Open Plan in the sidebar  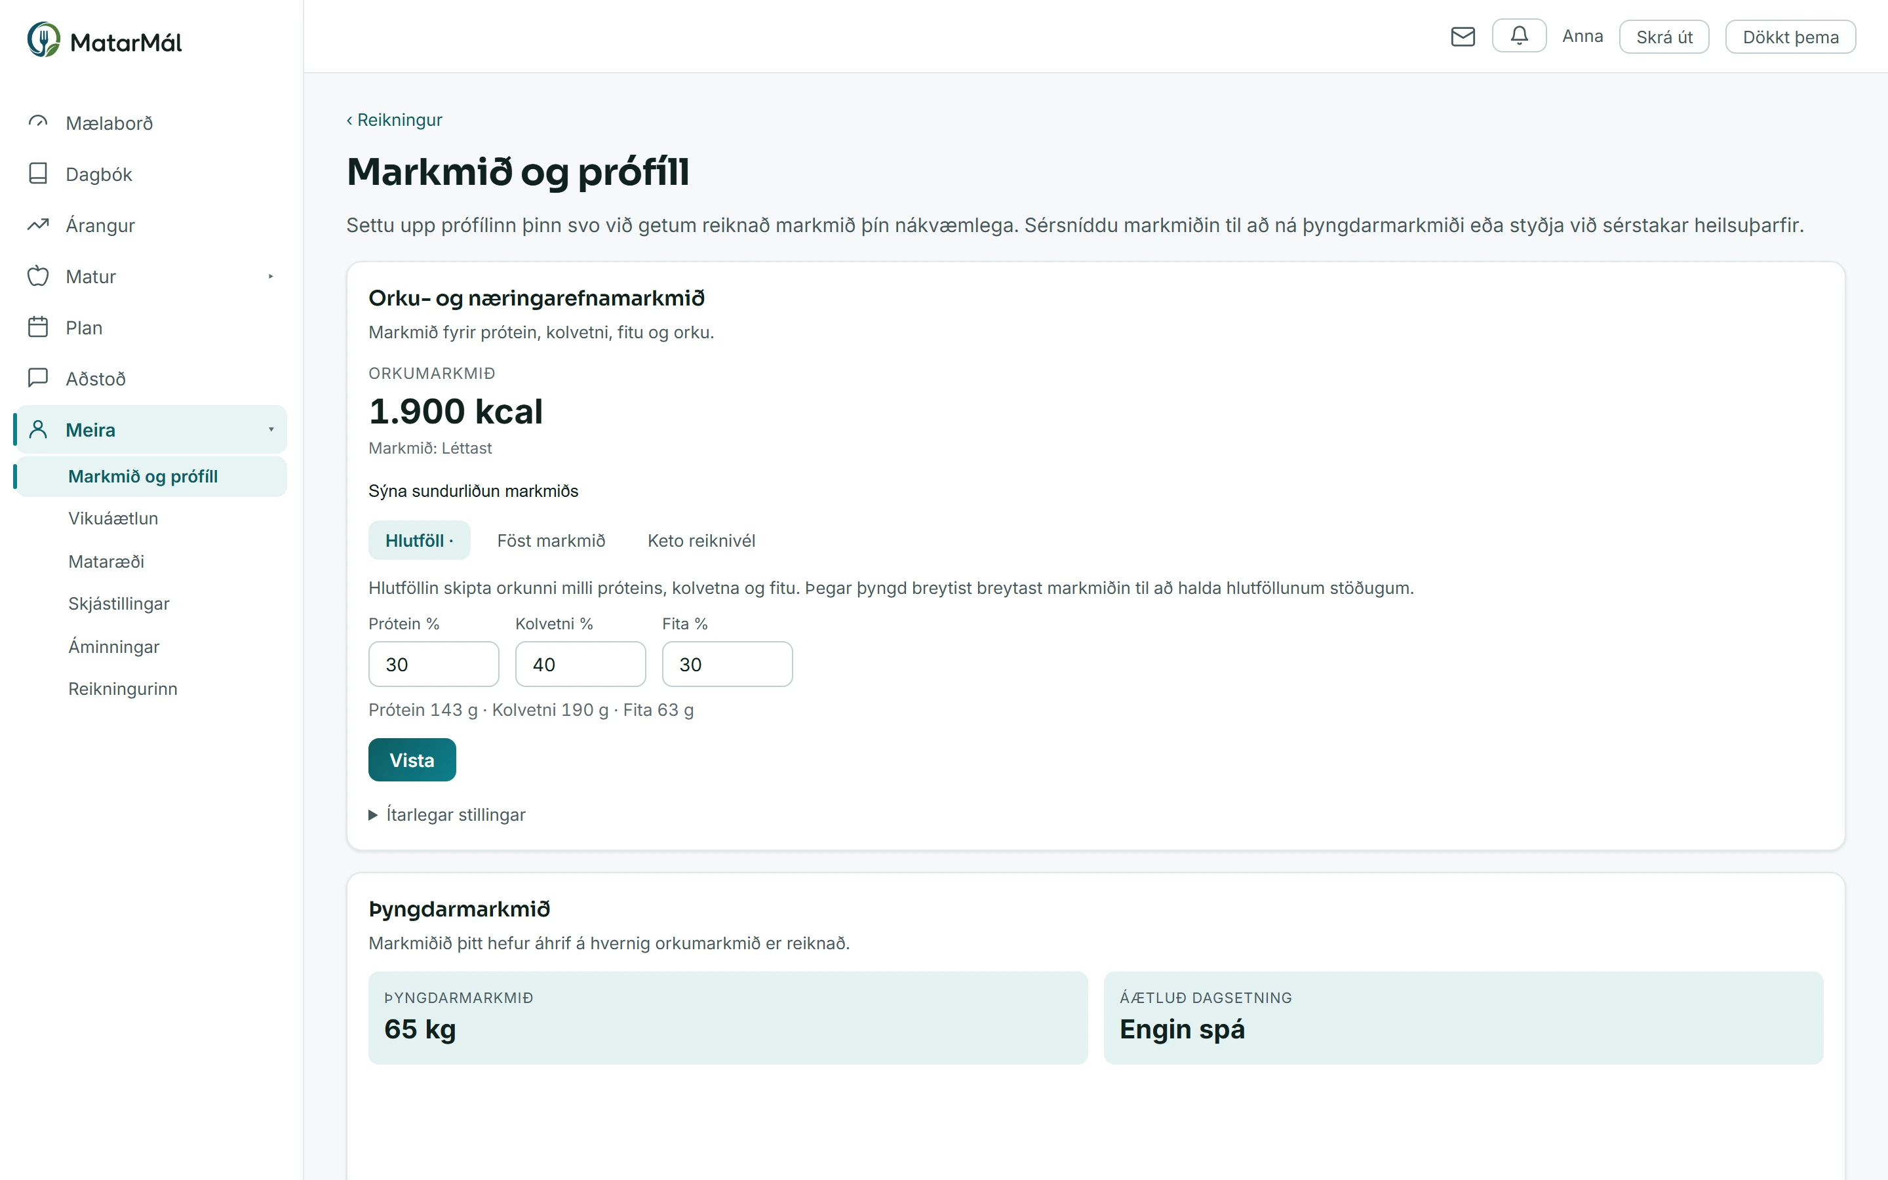coord(151,327)
